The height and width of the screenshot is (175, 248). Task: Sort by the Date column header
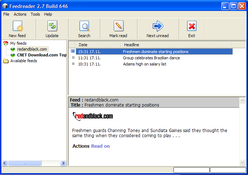98,45
